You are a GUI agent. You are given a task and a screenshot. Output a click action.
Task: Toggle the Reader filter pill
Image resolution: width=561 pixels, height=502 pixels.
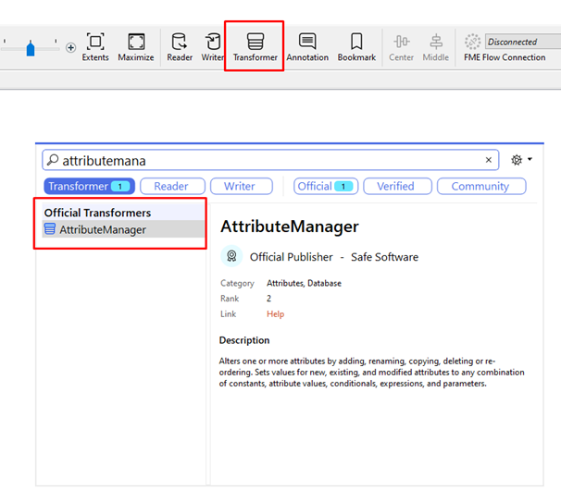[x=172, y=186]
